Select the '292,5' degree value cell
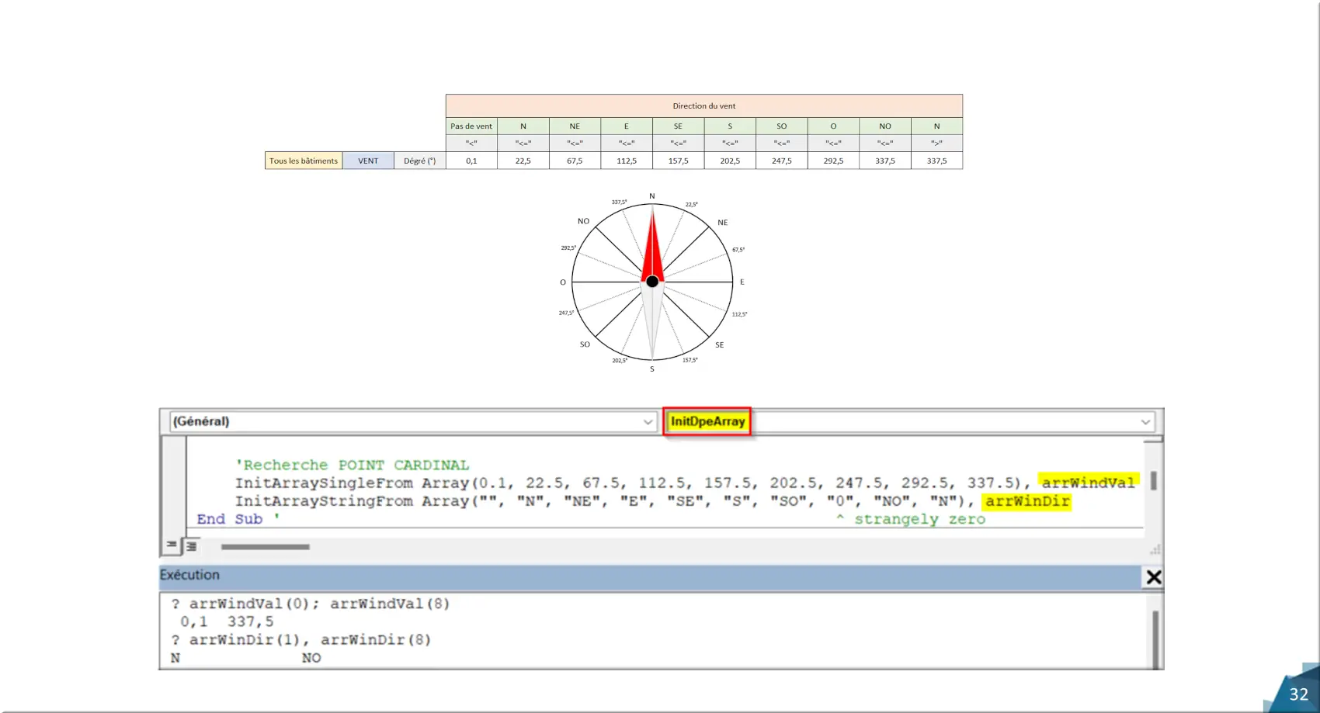1320x713 pixels. 833,161
